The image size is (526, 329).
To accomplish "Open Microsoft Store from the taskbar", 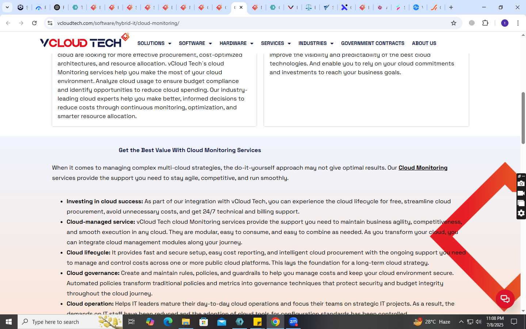I will coord(203,322).
